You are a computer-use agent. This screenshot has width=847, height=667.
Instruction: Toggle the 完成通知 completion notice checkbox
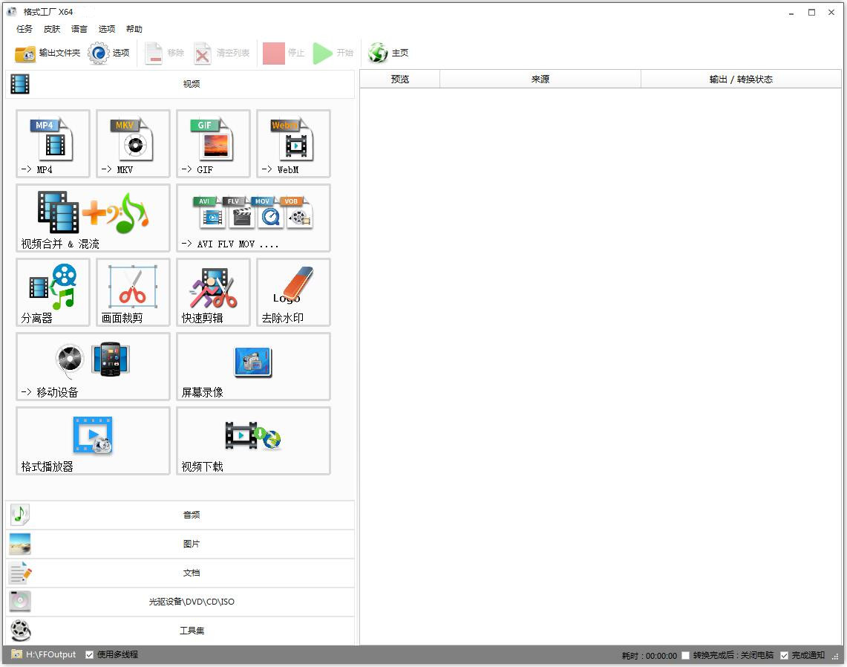click(x=785, y=655)
